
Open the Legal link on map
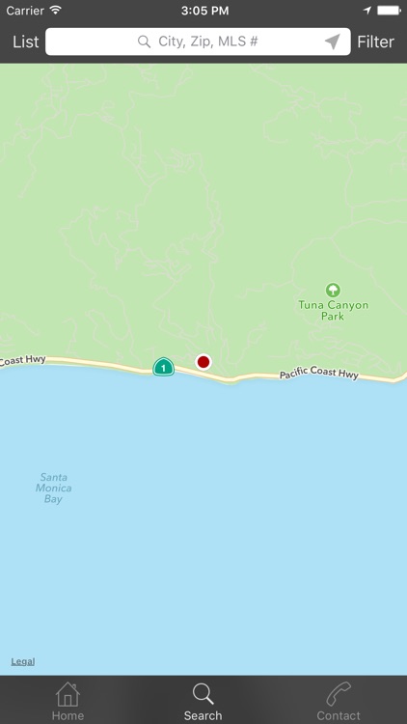[23, 661]
